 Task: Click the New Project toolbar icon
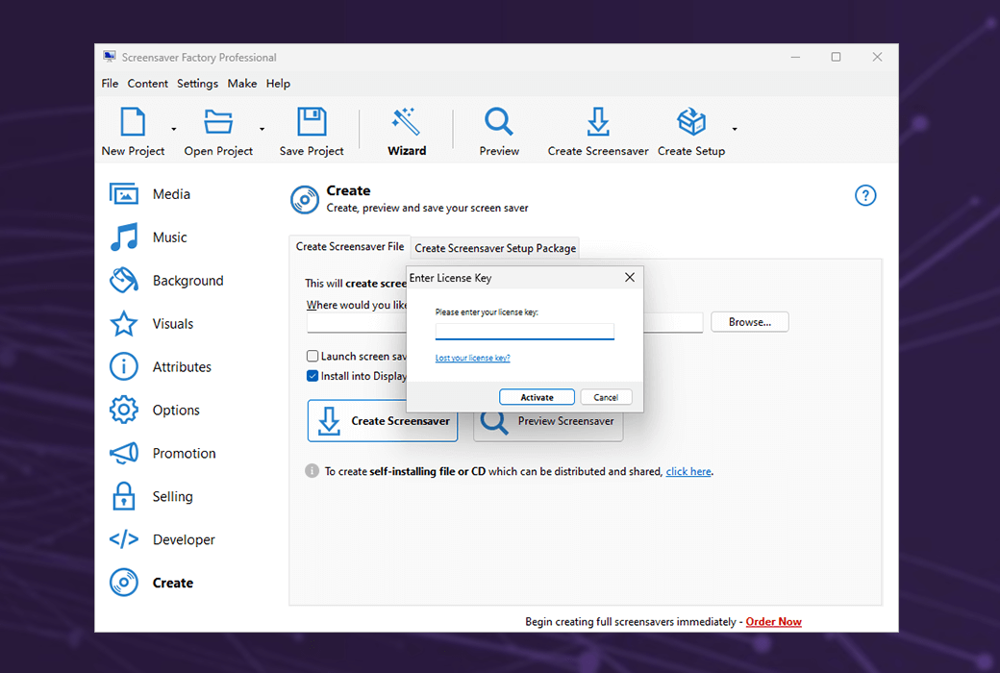133,122
